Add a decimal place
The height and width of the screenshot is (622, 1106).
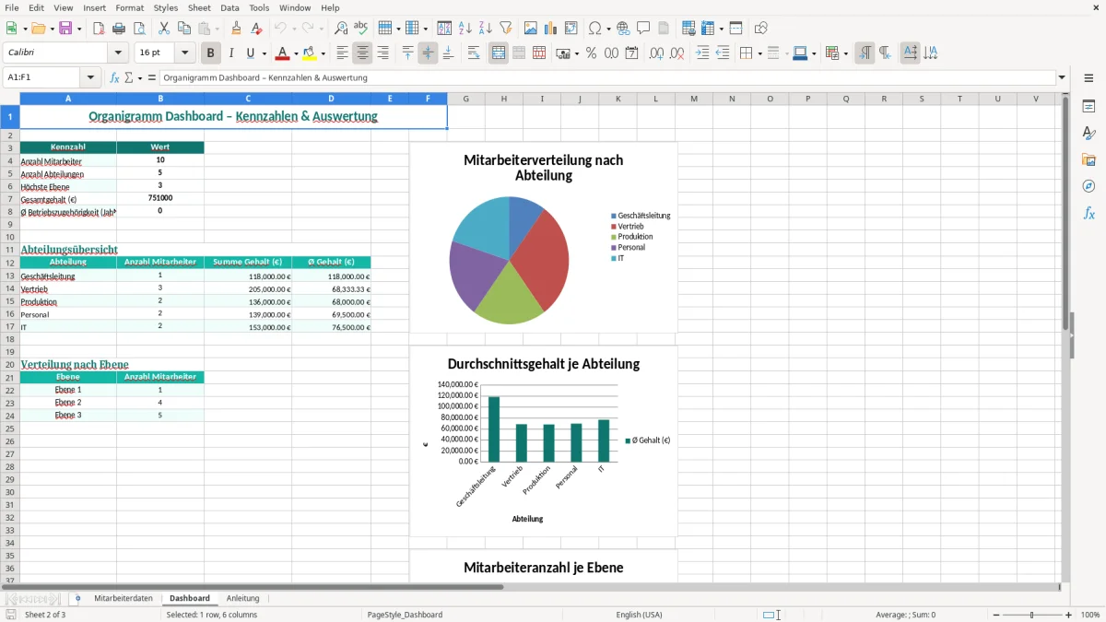(656, 53)
